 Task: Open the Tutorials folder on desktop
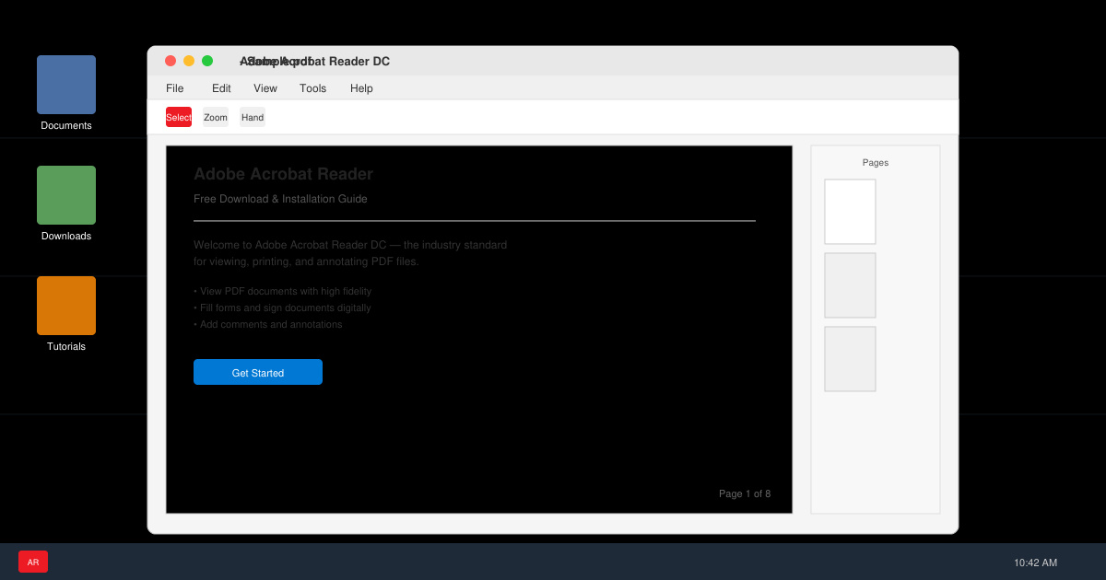coord(66,306)
